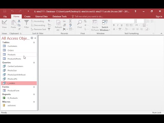This screenshot has width=164, height=123.
Task: Select the autoexec macro
Action: 19,106
